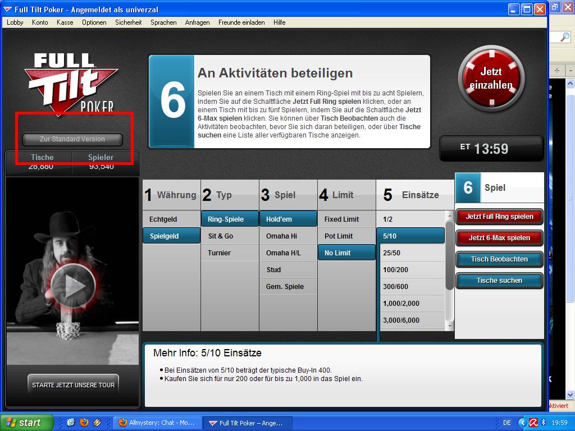
Task: Open the Freunde einladen menu
Action: pos(241,22)
